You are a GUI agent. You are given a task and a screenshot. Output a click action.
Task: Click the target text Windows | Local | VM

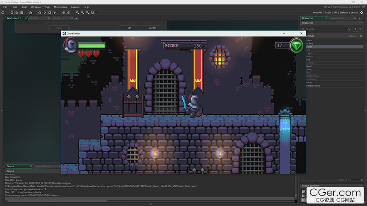pos(325,12)
